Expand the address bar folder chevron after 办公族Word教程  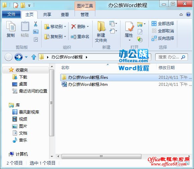[87, 57]
